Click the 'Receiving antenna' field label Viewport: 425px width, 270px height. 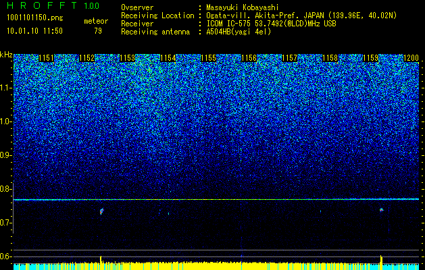(x=155, y=32)
